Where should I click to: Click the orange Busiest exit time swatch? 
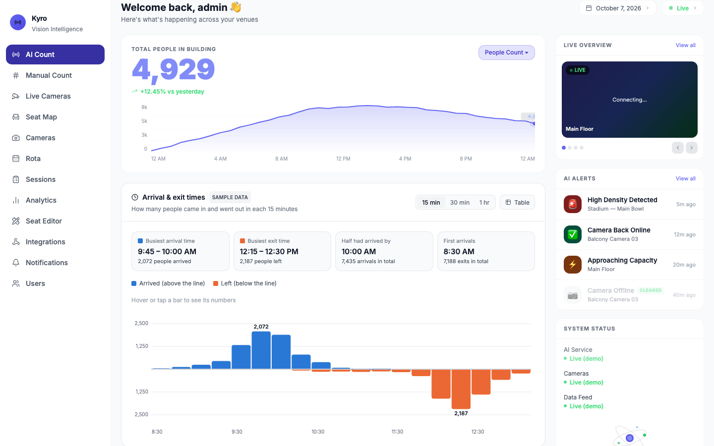pos(242,241)
